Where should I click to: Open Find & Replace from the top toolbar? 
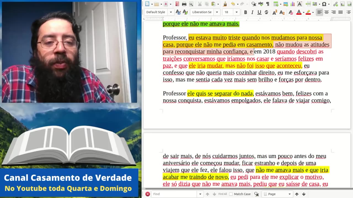(254, 4)
